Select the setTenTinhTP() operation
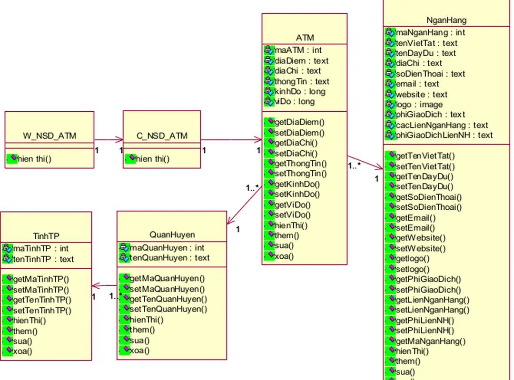 pos(42,311)
